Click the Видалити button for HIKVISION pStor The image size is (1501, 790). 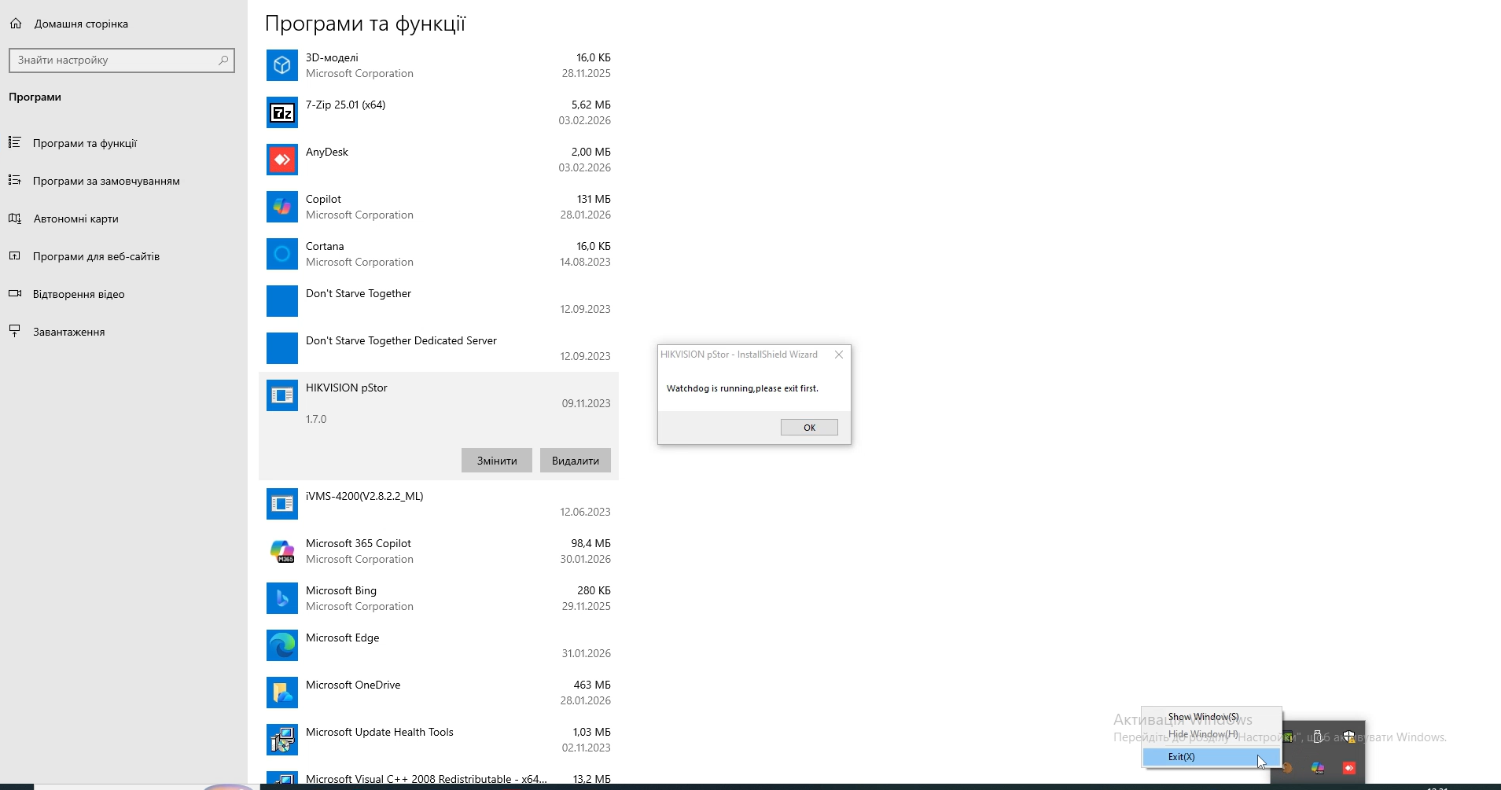tap(575, 461)
